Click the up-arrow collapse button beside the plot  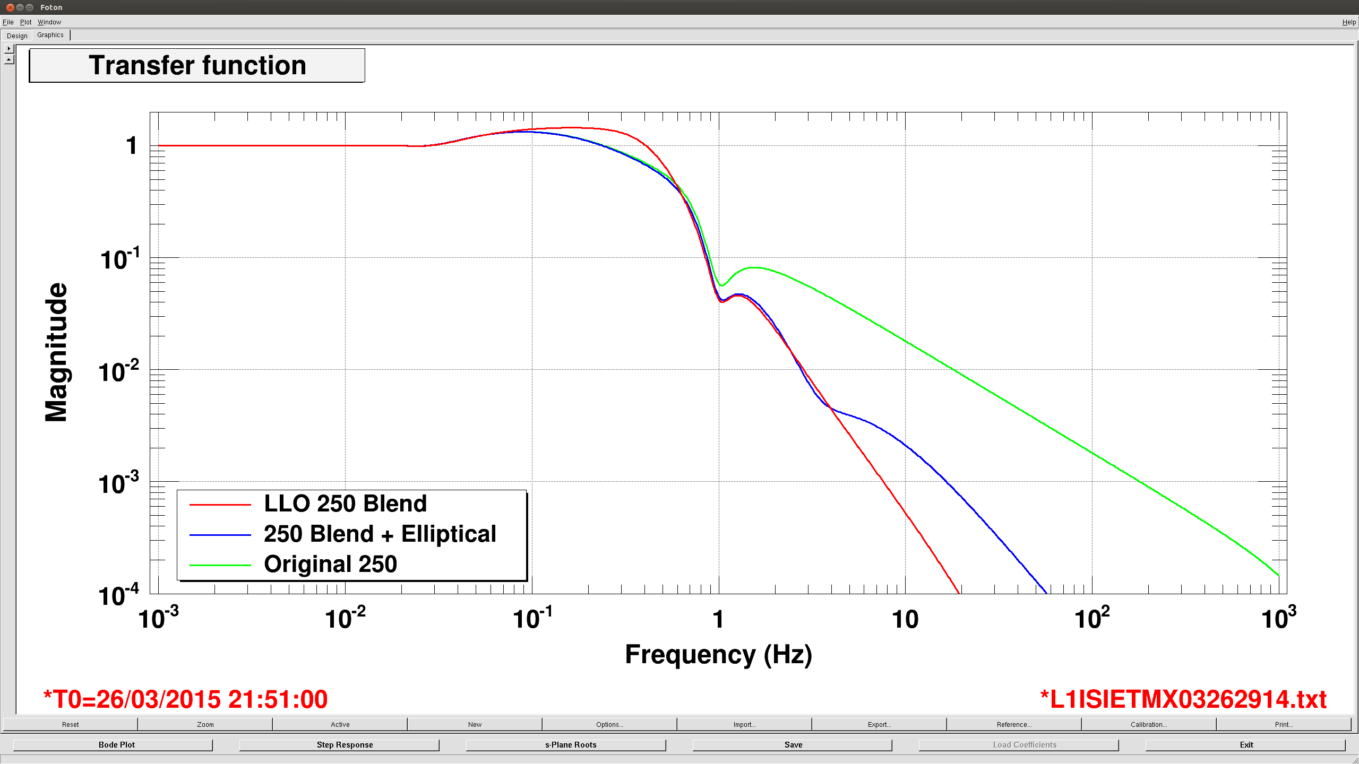(9, 59)
